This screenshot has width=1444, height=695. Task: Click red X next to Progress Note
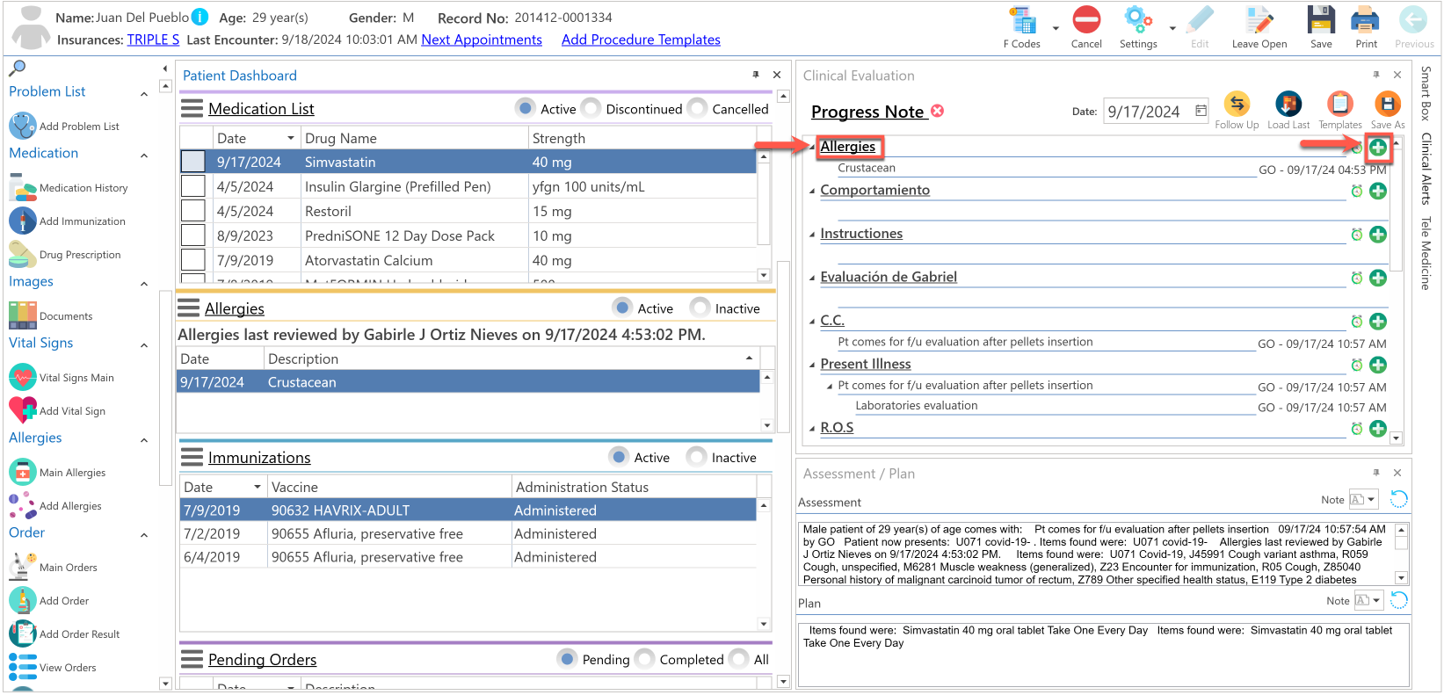[938, 111]
